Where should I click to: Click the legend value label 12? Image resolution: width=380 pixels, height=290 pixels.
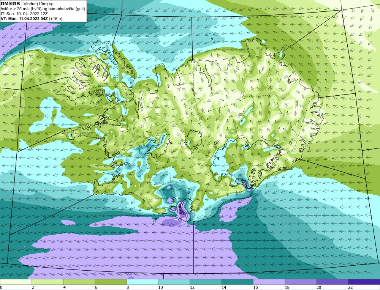click(x=192, y=287)
